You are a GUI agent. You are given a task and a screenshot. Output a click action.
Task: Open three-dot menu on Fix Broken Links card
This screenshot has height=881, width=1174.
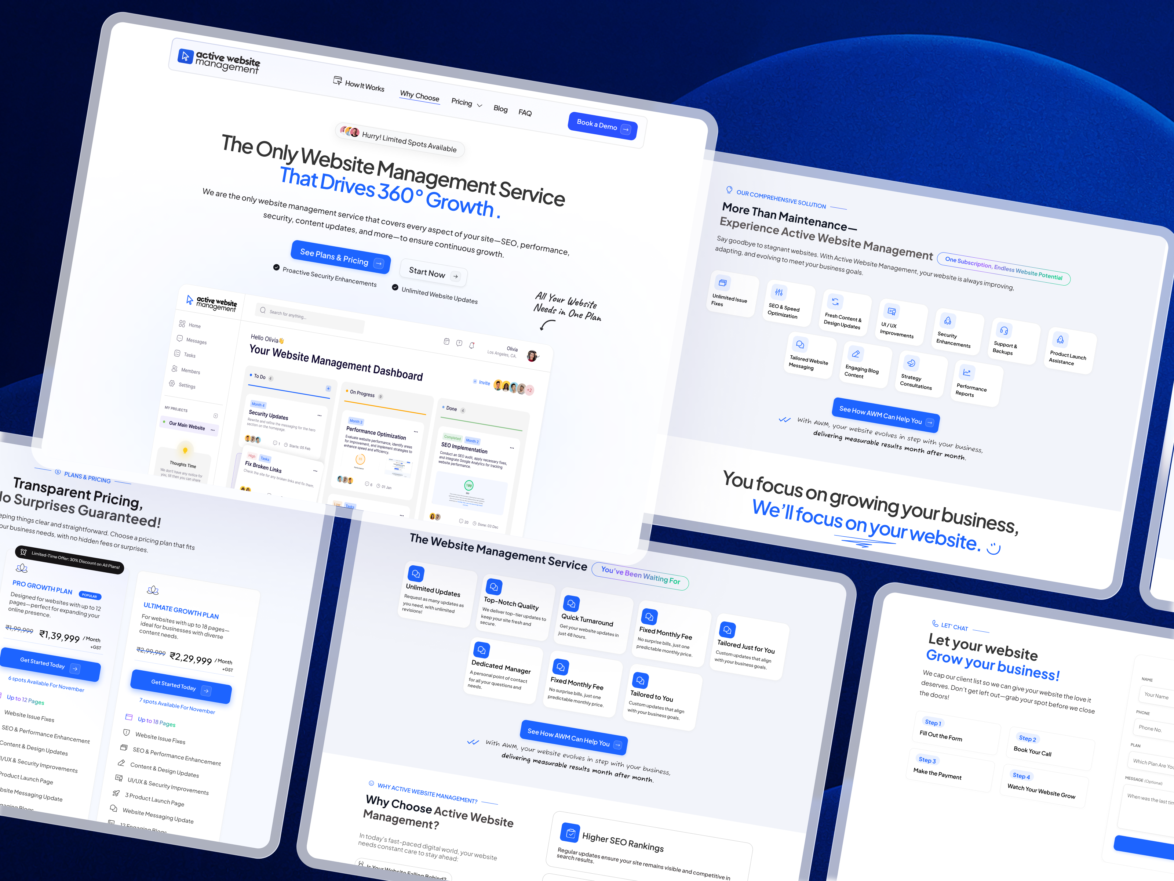[315, 471]
